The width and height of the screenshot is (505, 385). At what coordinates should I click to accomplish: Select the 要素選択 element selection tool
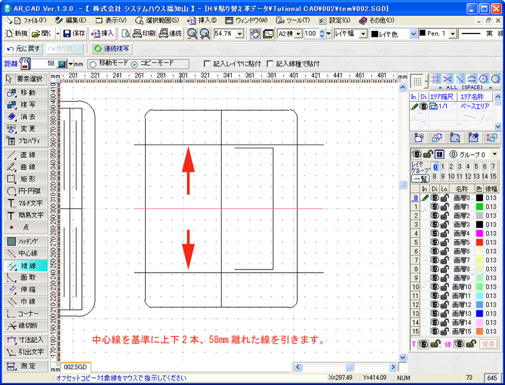tap(26, 79)
